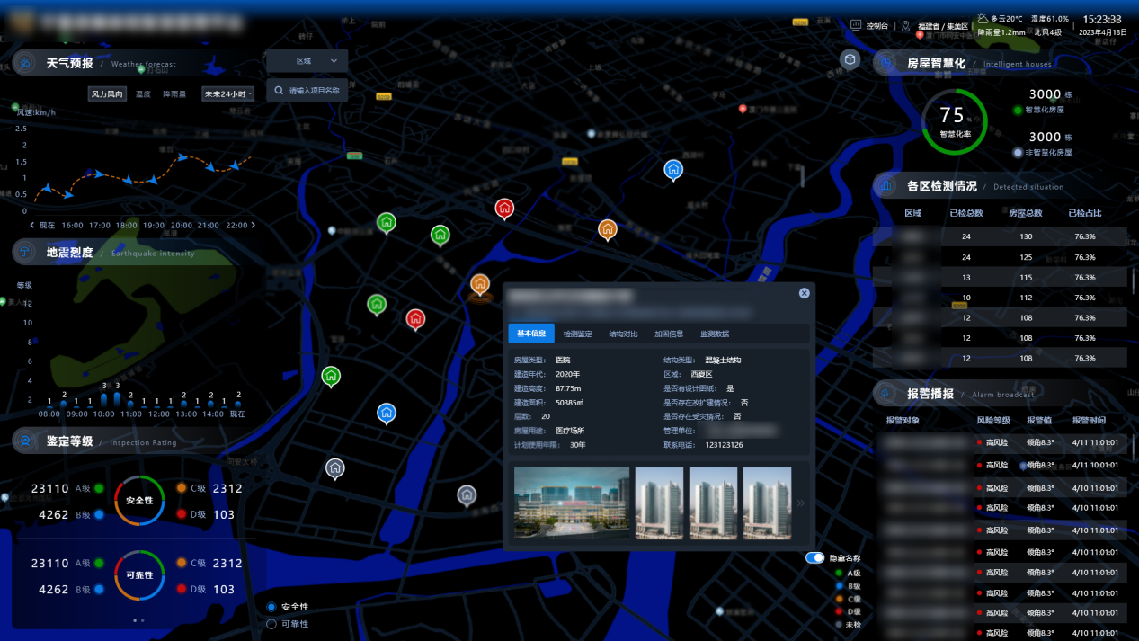Click the weather forecast panel icon
This screenshot has width=1139, height=641.
click(x=27, y=63)
